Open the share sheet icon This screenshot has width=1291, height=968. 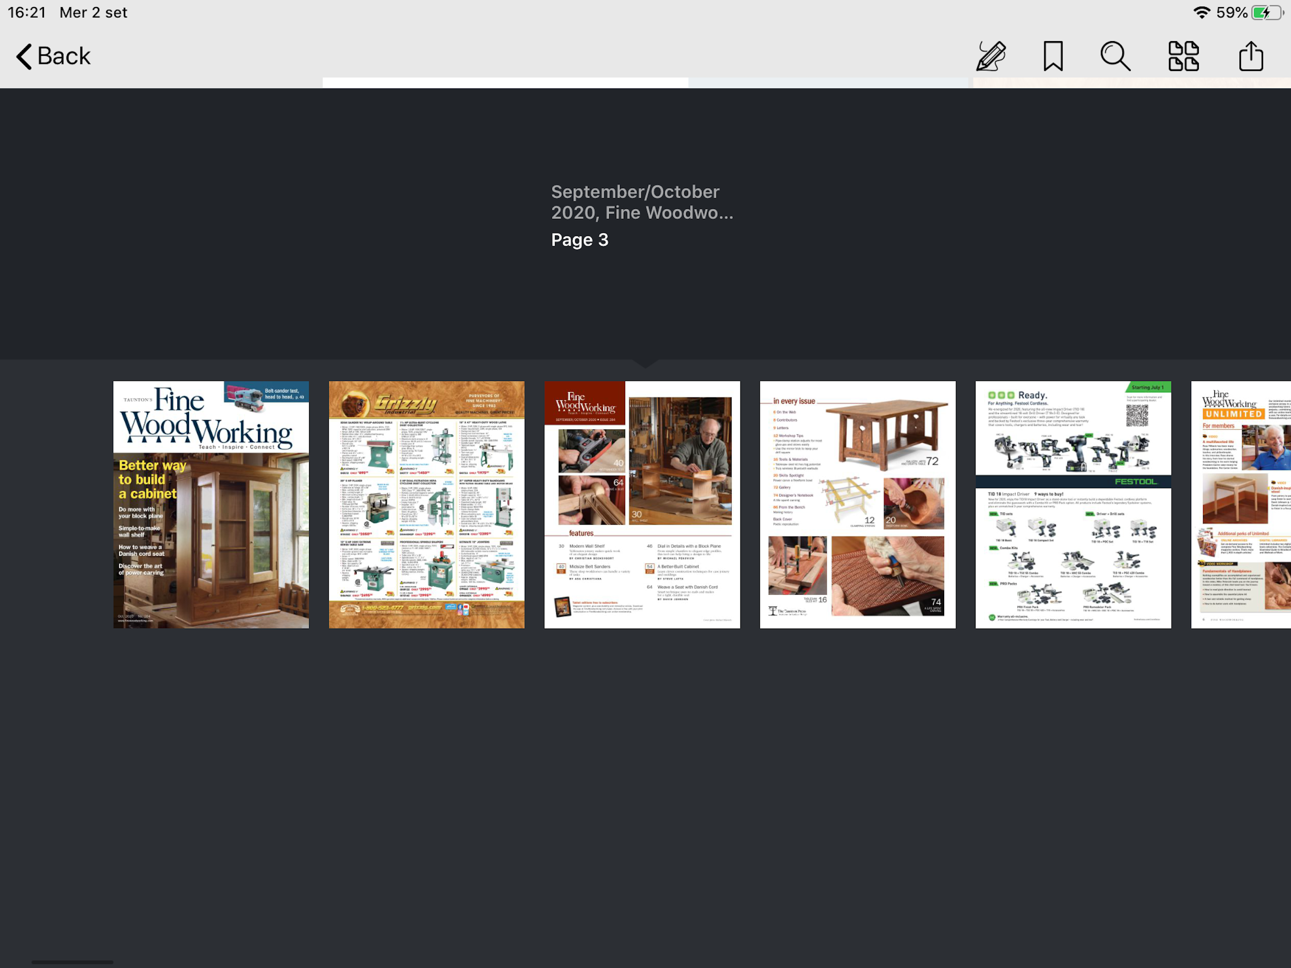pos(1251,56)
